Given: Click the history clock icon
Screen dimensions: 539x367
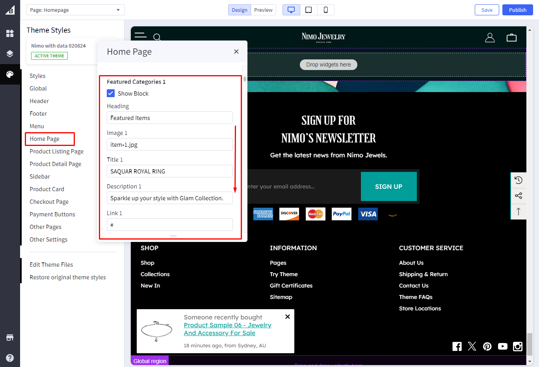Looking at the screenshot, I should pyautogui.click(x=519, y=180).
